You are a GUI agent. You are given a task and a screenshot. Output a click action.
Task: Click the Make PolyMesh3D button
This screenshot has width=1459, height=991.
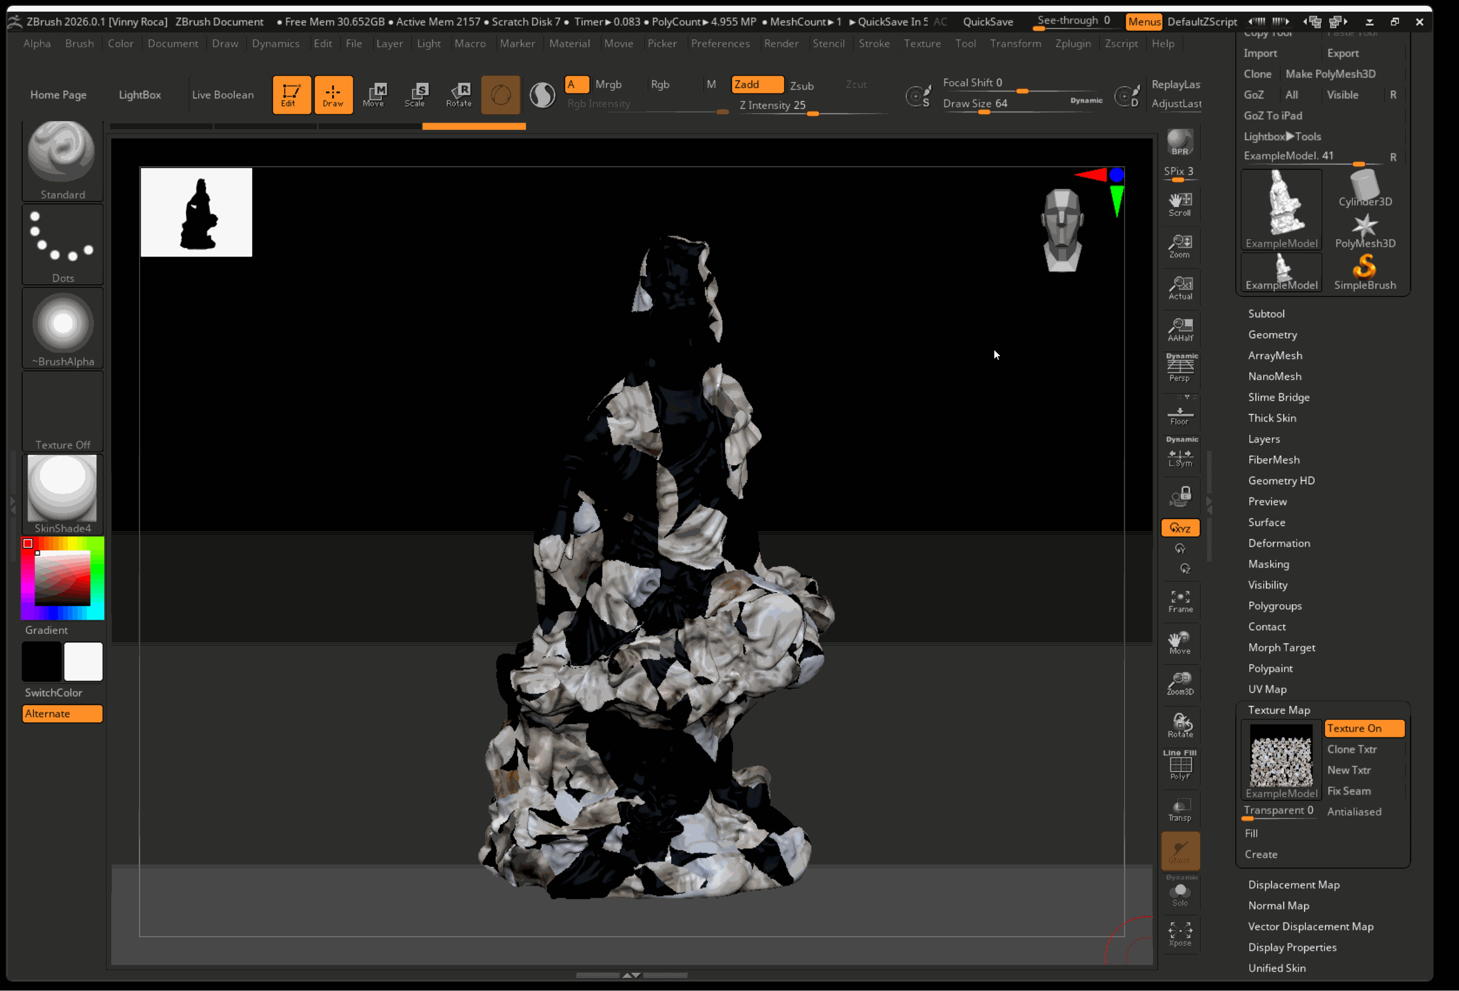tap(1330, 74)
